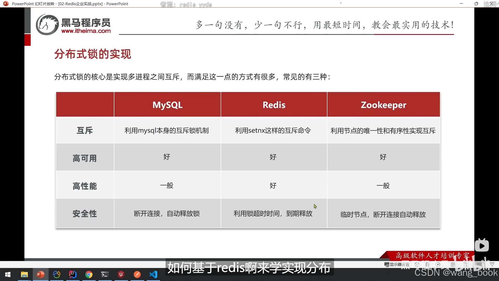499x281 pixels.
Task: Click the www.itheima.com link text
Action: coord(86,31)
